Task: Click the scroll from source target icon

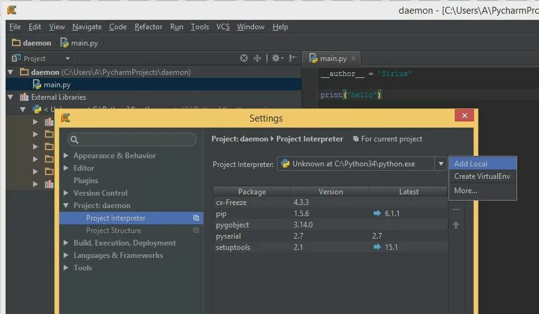Action: tap(244, 59)
